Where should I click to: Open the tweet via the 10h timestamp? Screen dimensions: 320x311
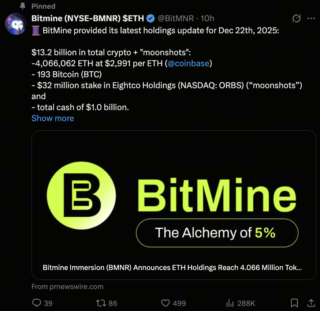click(208, 18)
